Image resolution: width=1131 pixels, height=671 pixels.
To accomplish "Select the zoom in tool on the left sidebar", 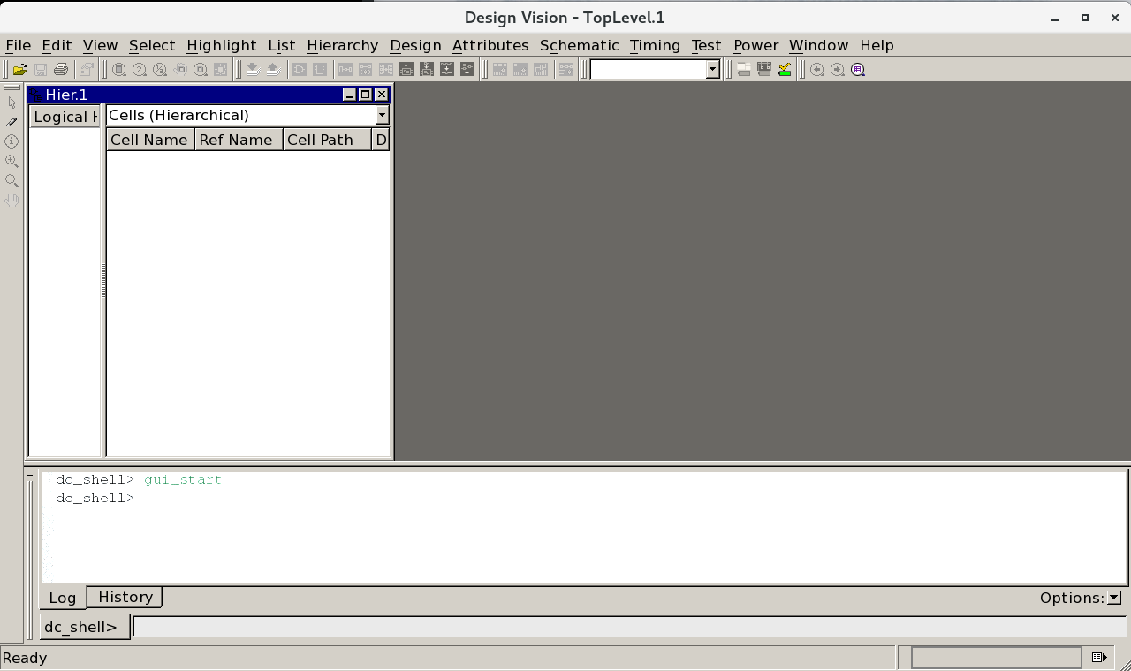I will (11, 160).
